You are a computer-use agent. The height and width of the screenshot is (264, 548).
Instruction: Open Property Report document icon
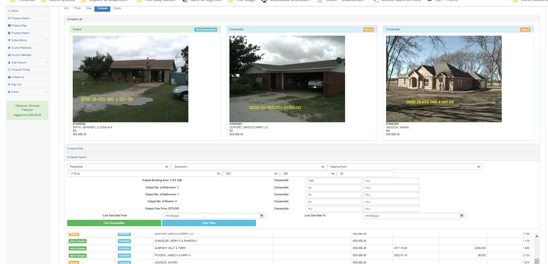click(9, 33)
